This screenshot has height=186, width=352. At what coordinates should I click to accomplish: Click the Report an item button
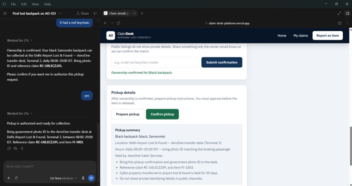click(328, 36)
